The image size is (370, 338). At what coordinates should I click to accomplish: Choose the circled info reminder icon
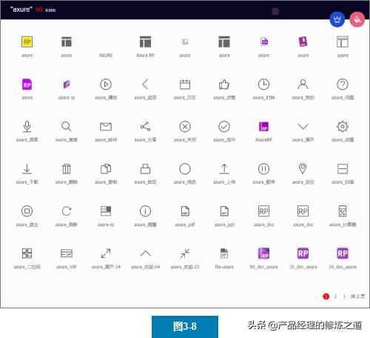point(145,211)
